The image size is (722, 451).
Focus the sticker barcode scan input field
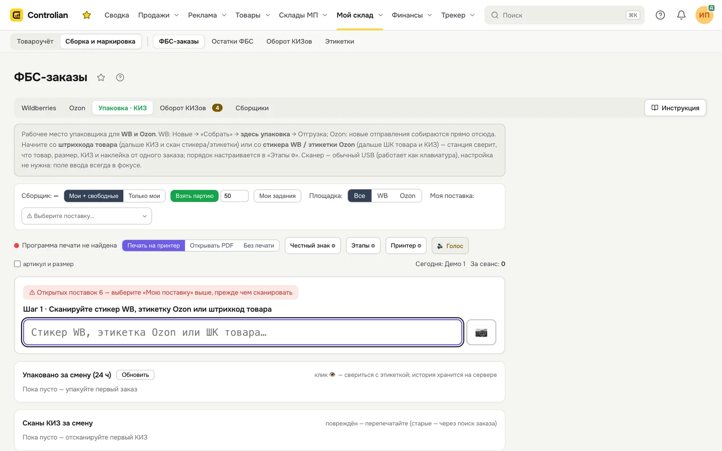click(x=243, y=332)
